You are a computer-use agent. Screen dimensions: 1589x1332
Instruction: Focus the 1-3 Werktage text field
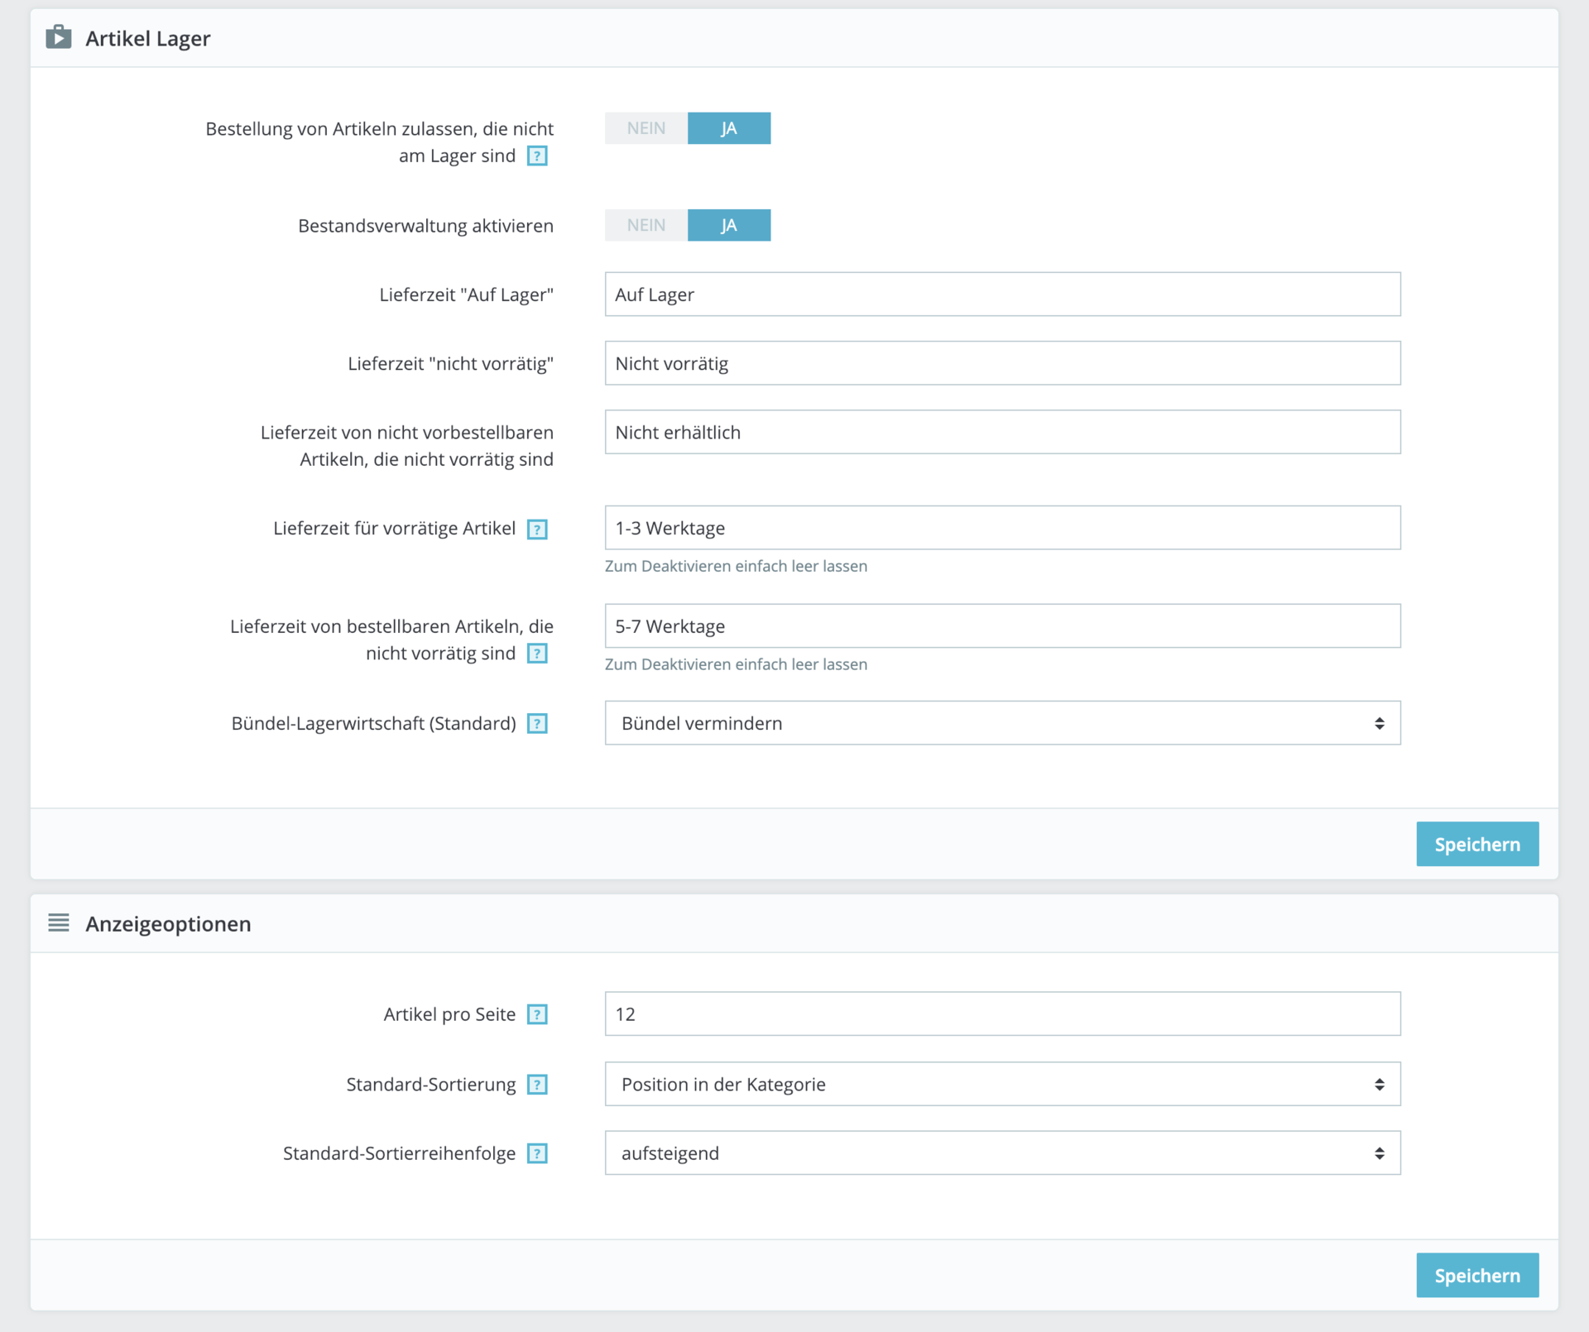(x=1001, y=528)
